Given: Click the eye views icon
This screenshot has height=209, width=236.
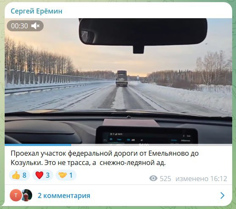Looking at the screenshot, I should [153, 179].
